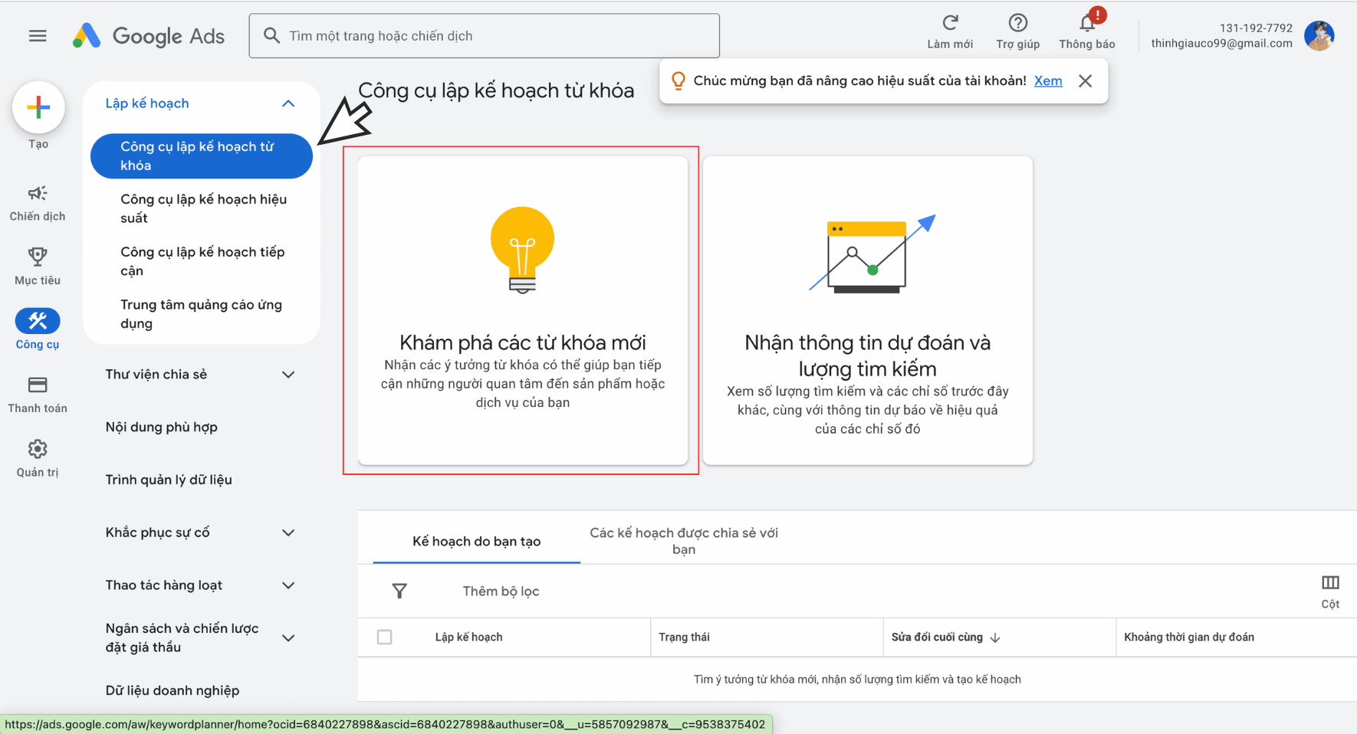Switch to Kế hoạch do bạn tạo tab
Image resolution: width=1357 pixels, height=734 pixels.
(476, 542)
